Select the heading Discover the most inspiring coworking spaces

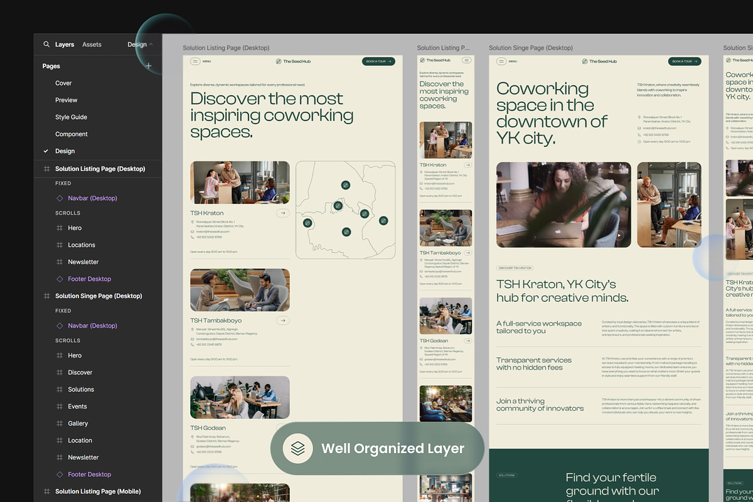coord(272,115)
